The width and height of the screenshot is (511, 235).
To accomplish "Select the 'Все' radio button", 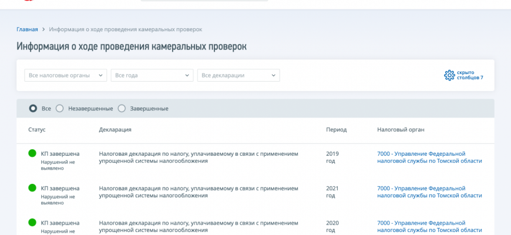I will (33, 108).
